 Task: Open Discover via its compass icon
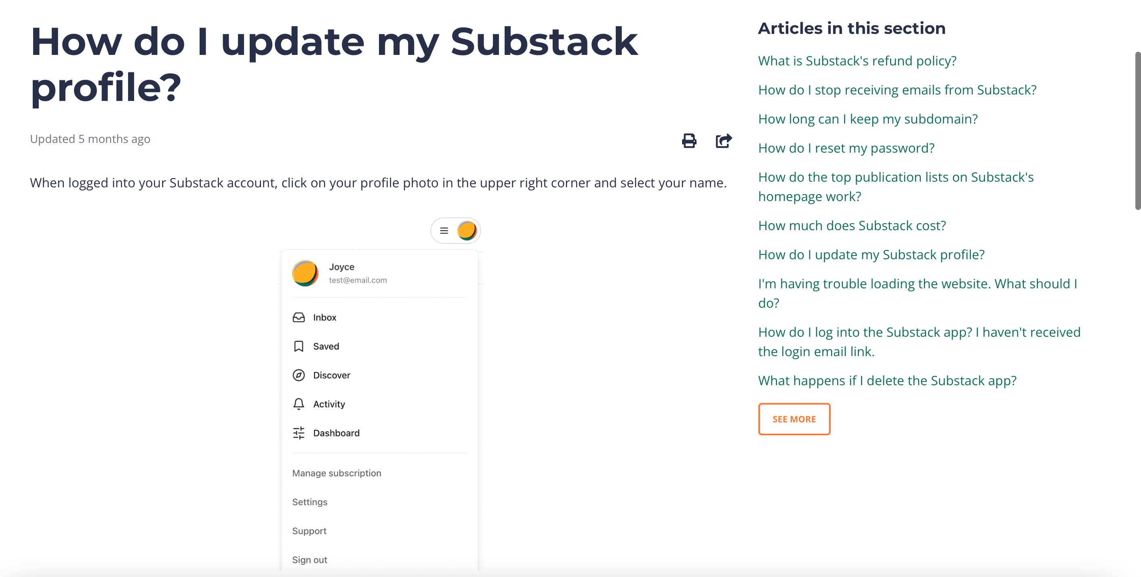click(299, 375)
